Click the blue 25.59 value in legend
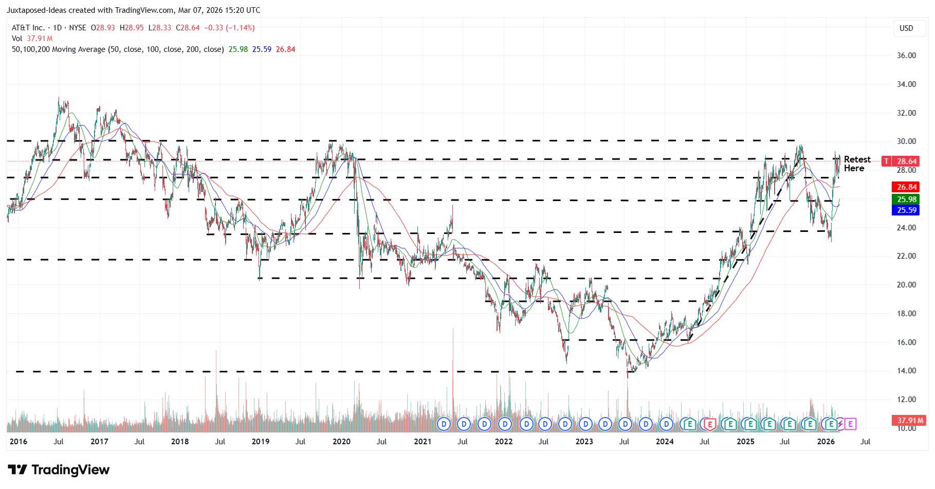 pos(262,49)
